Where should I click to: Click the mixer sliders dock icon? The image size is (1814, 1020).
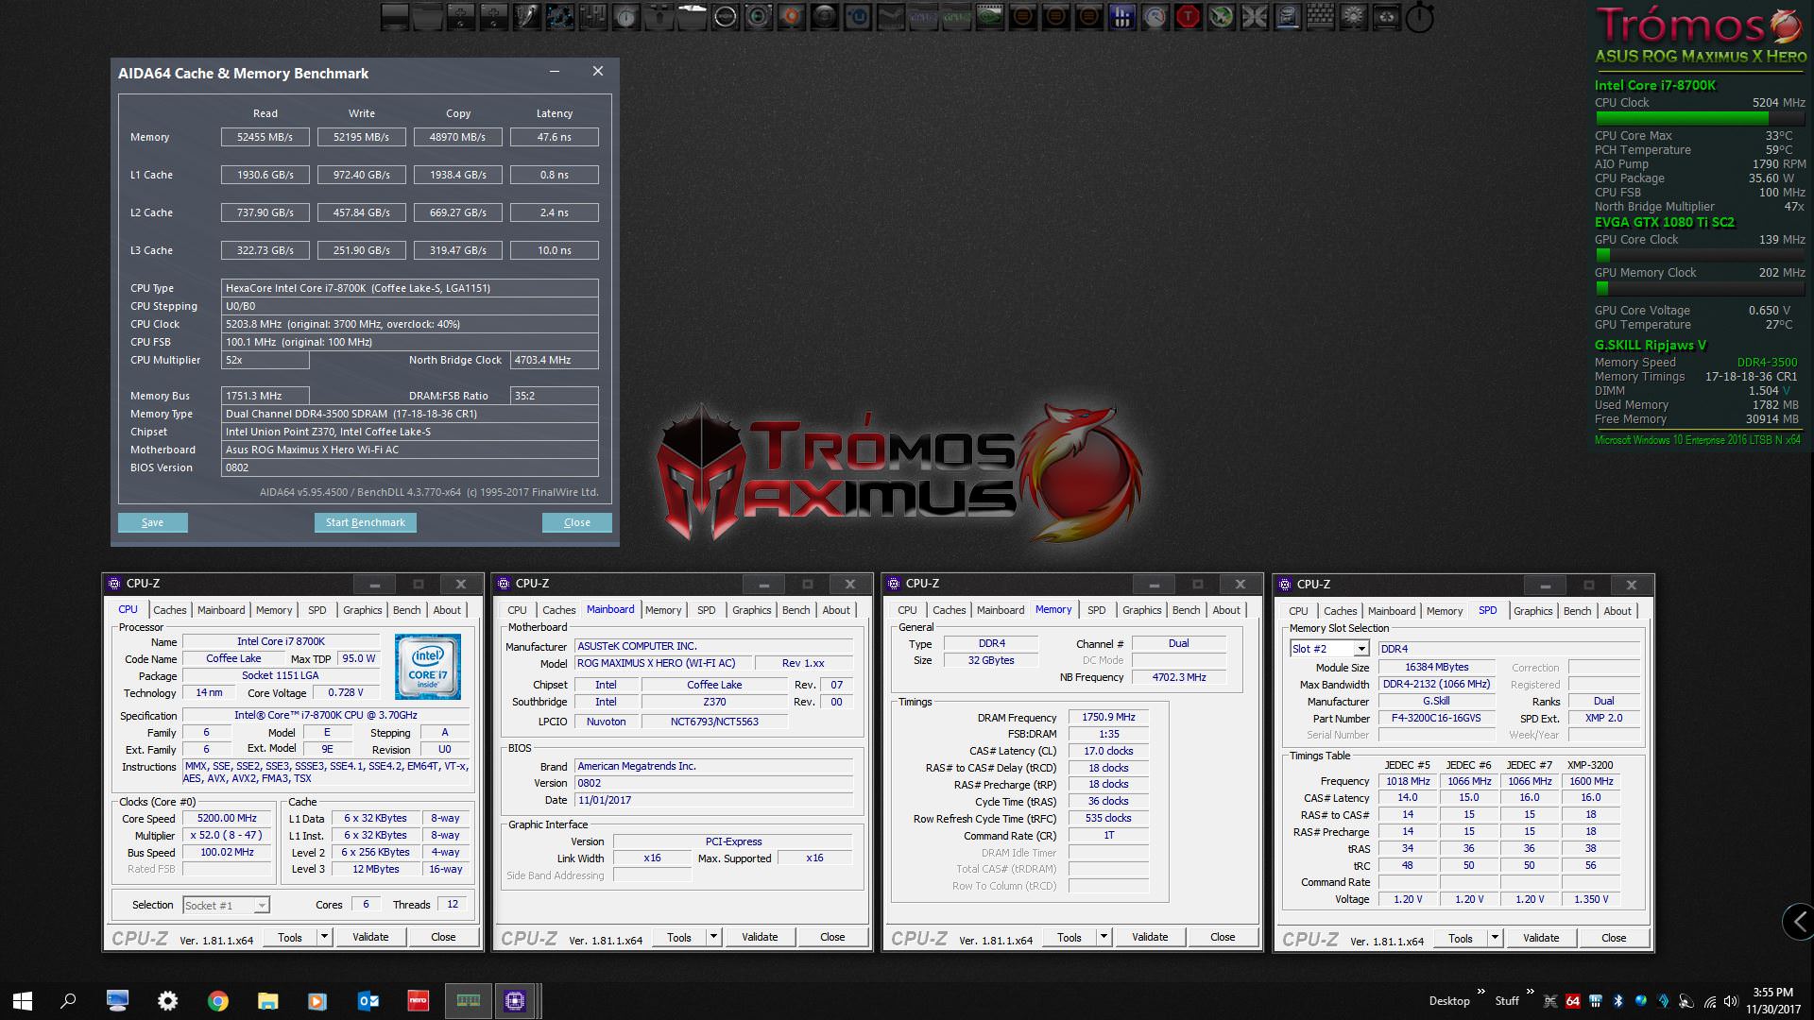tap(592, 17)
